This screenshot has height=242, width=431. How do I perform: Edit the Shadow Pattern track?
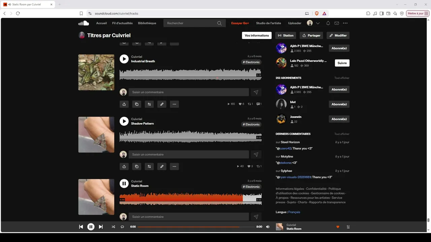click(x=162, y=166)
